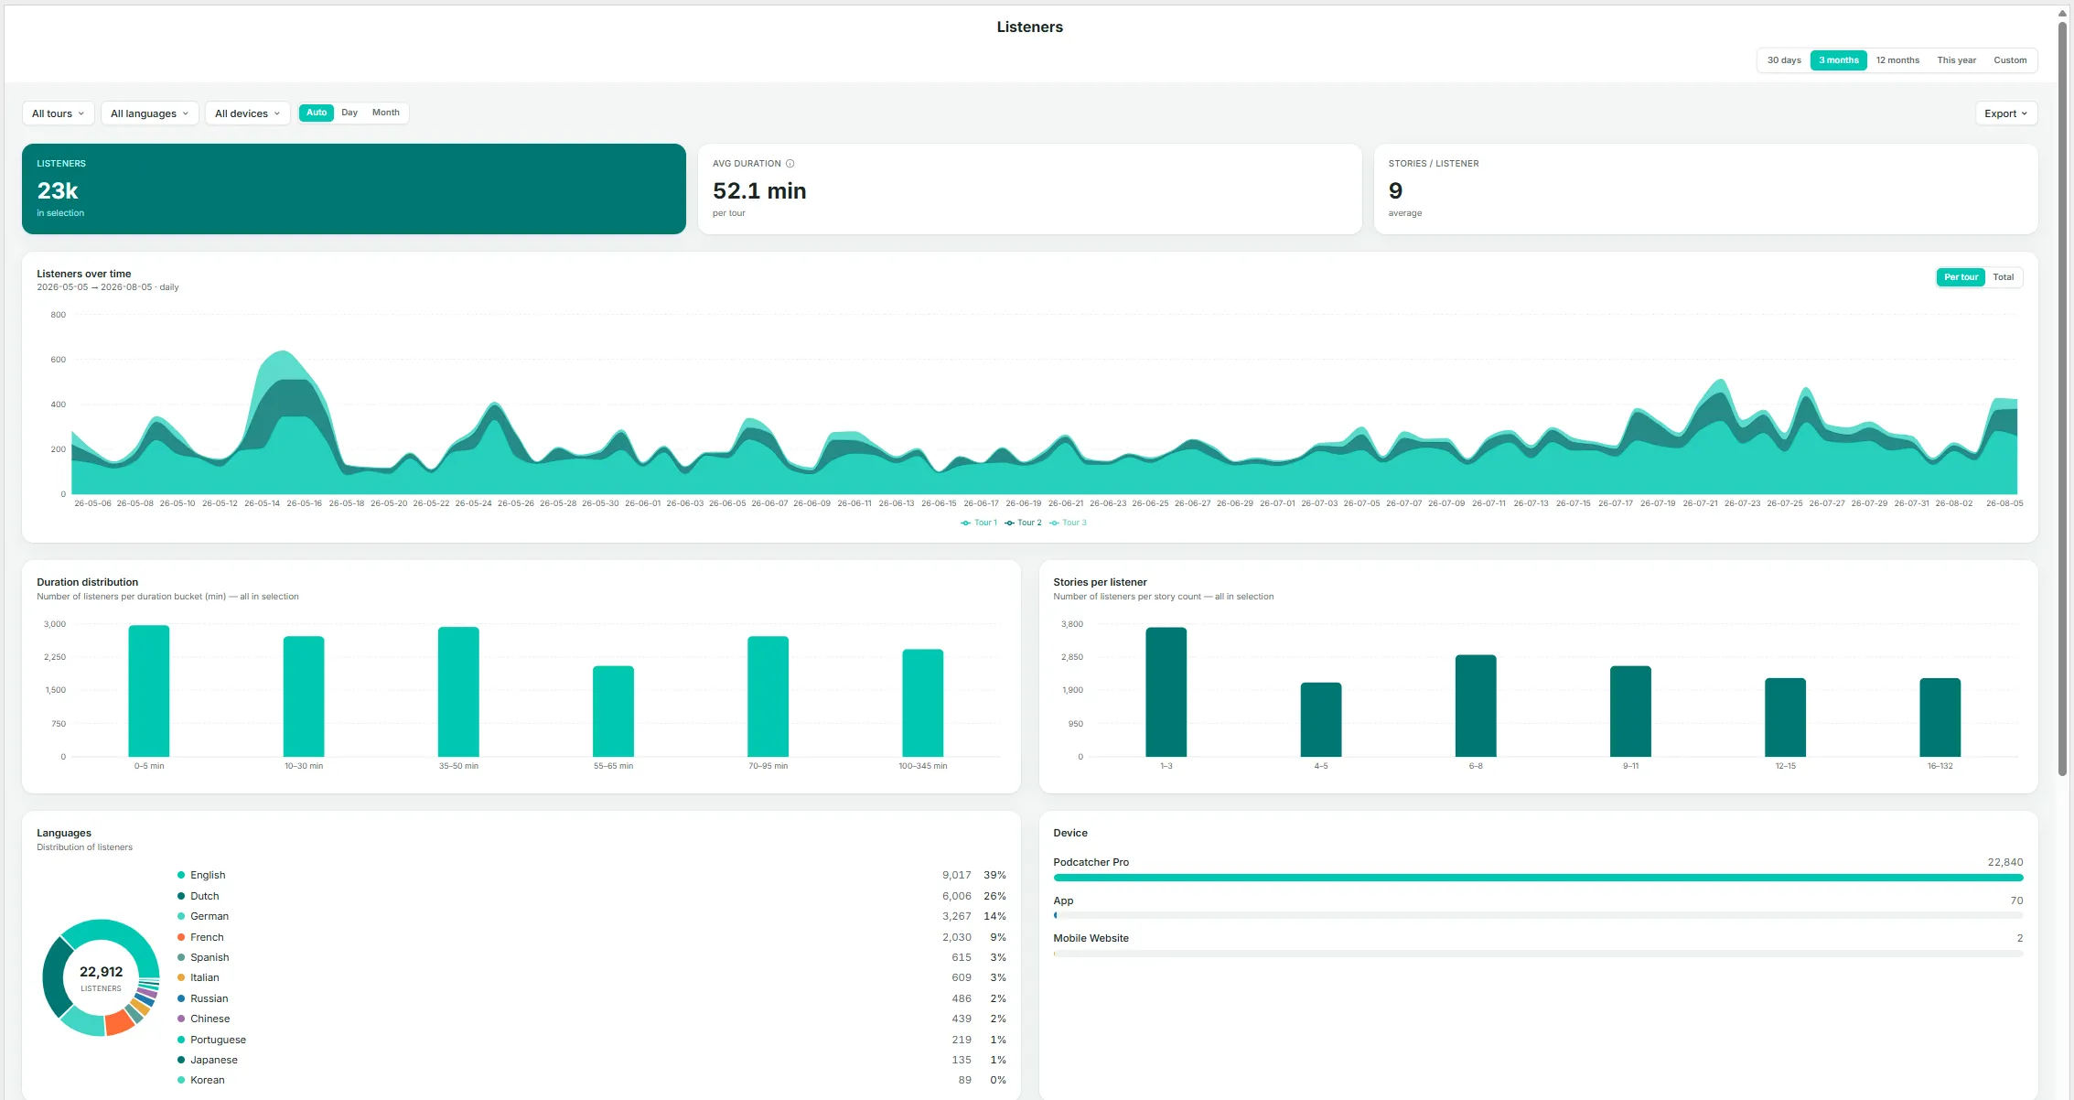Click the Podcatcher Pro progress bar

point(1538,878)
